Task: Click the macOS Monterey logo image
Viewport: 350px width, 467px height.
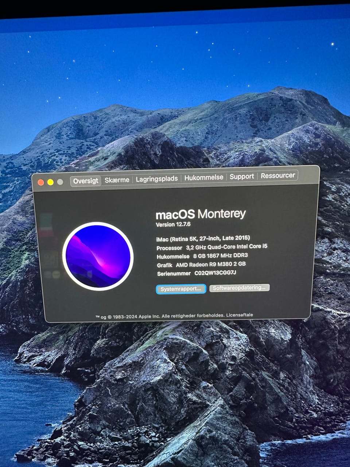Action: pos(98,256)
